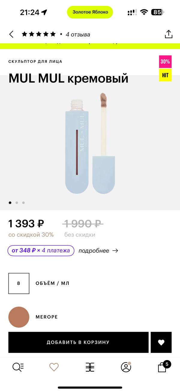The width and height of the screenshot is (180, 392).
Task: Tap the share icon
Action: click(169, 34)
